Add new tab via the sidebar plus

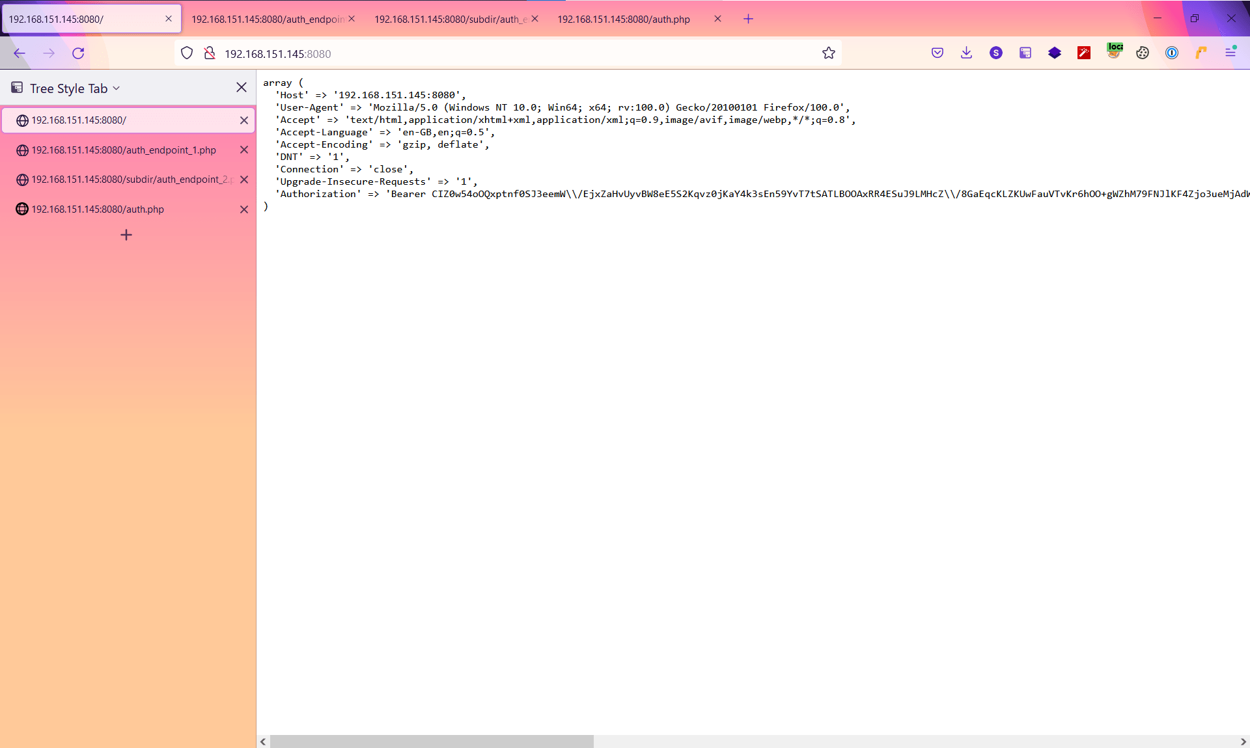click(126, 235)
